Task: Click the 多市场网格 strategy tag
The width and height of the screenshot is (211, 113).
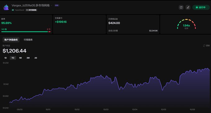Action: [31, 10]
